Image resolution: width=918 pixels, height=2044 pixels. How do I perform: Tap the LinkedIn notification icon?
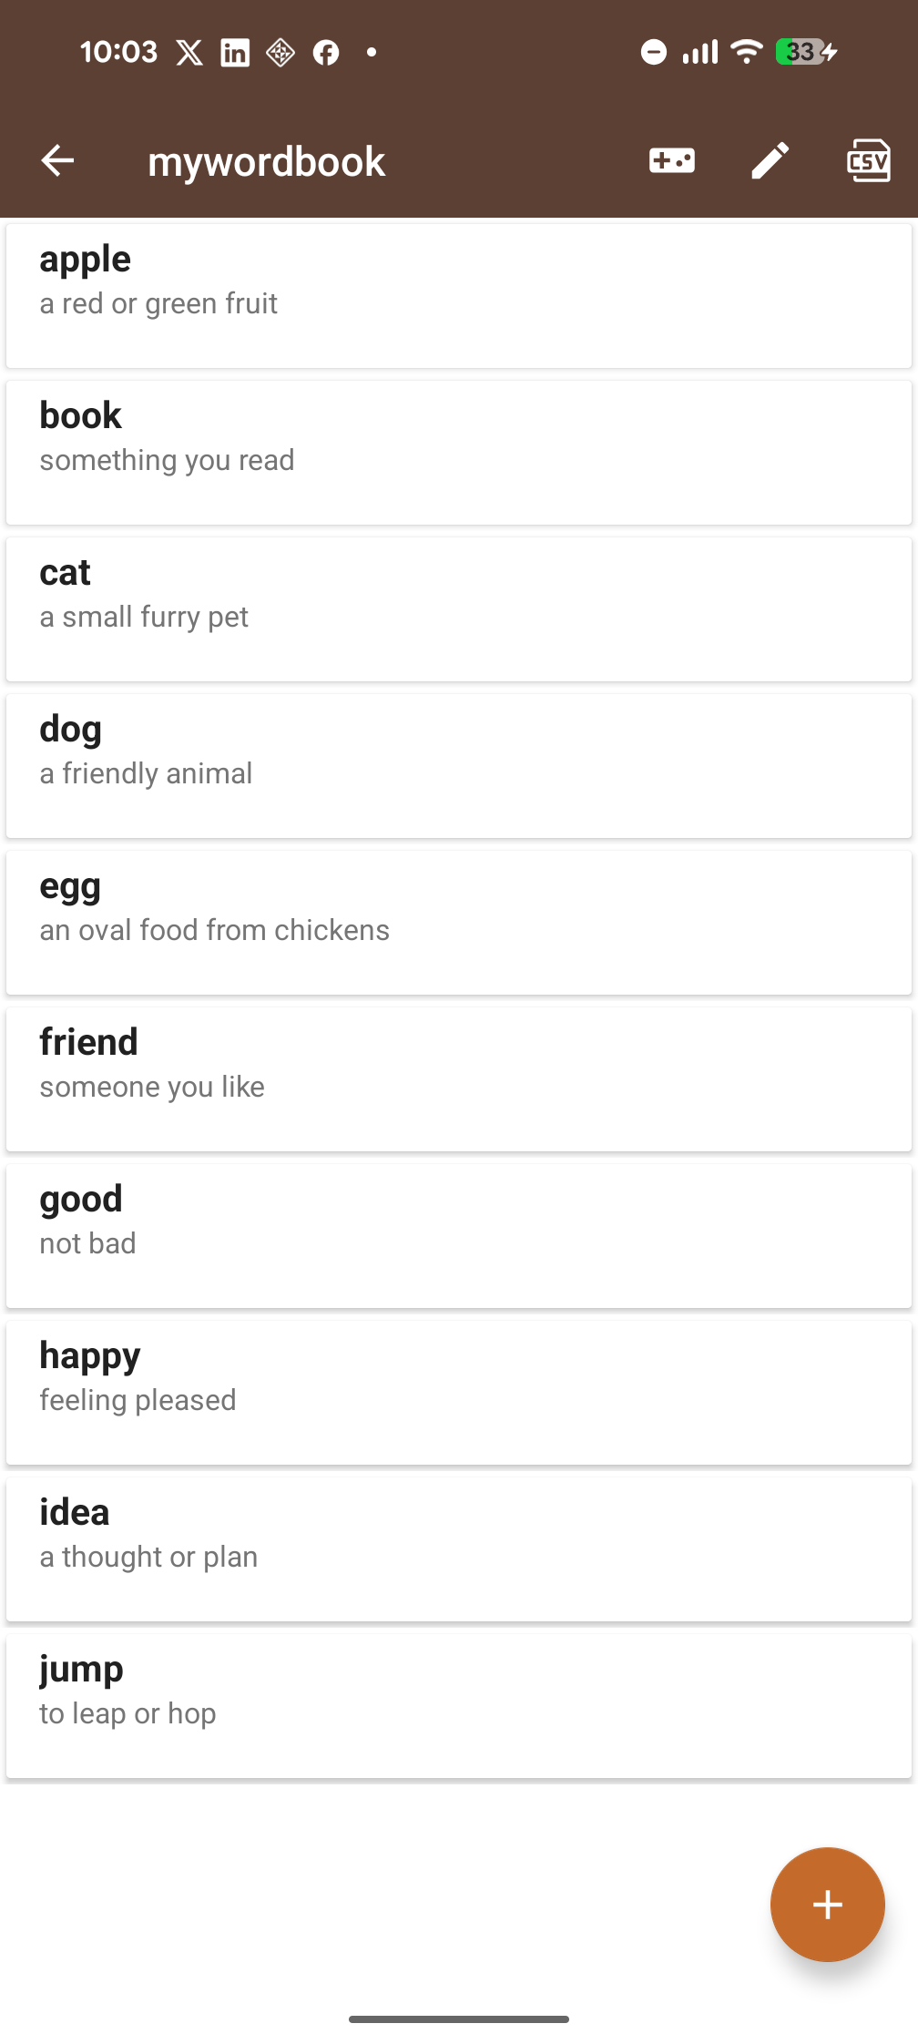(235, 53)
